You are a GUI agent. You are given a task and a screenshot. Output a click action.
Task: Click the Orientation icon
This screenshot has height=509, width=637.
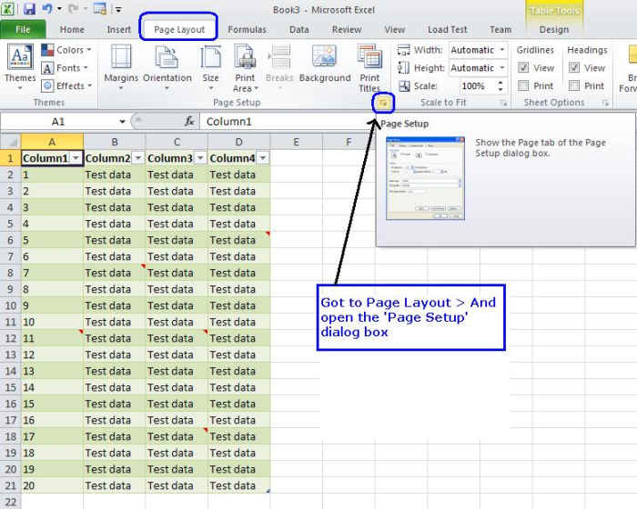pos(167,64)
